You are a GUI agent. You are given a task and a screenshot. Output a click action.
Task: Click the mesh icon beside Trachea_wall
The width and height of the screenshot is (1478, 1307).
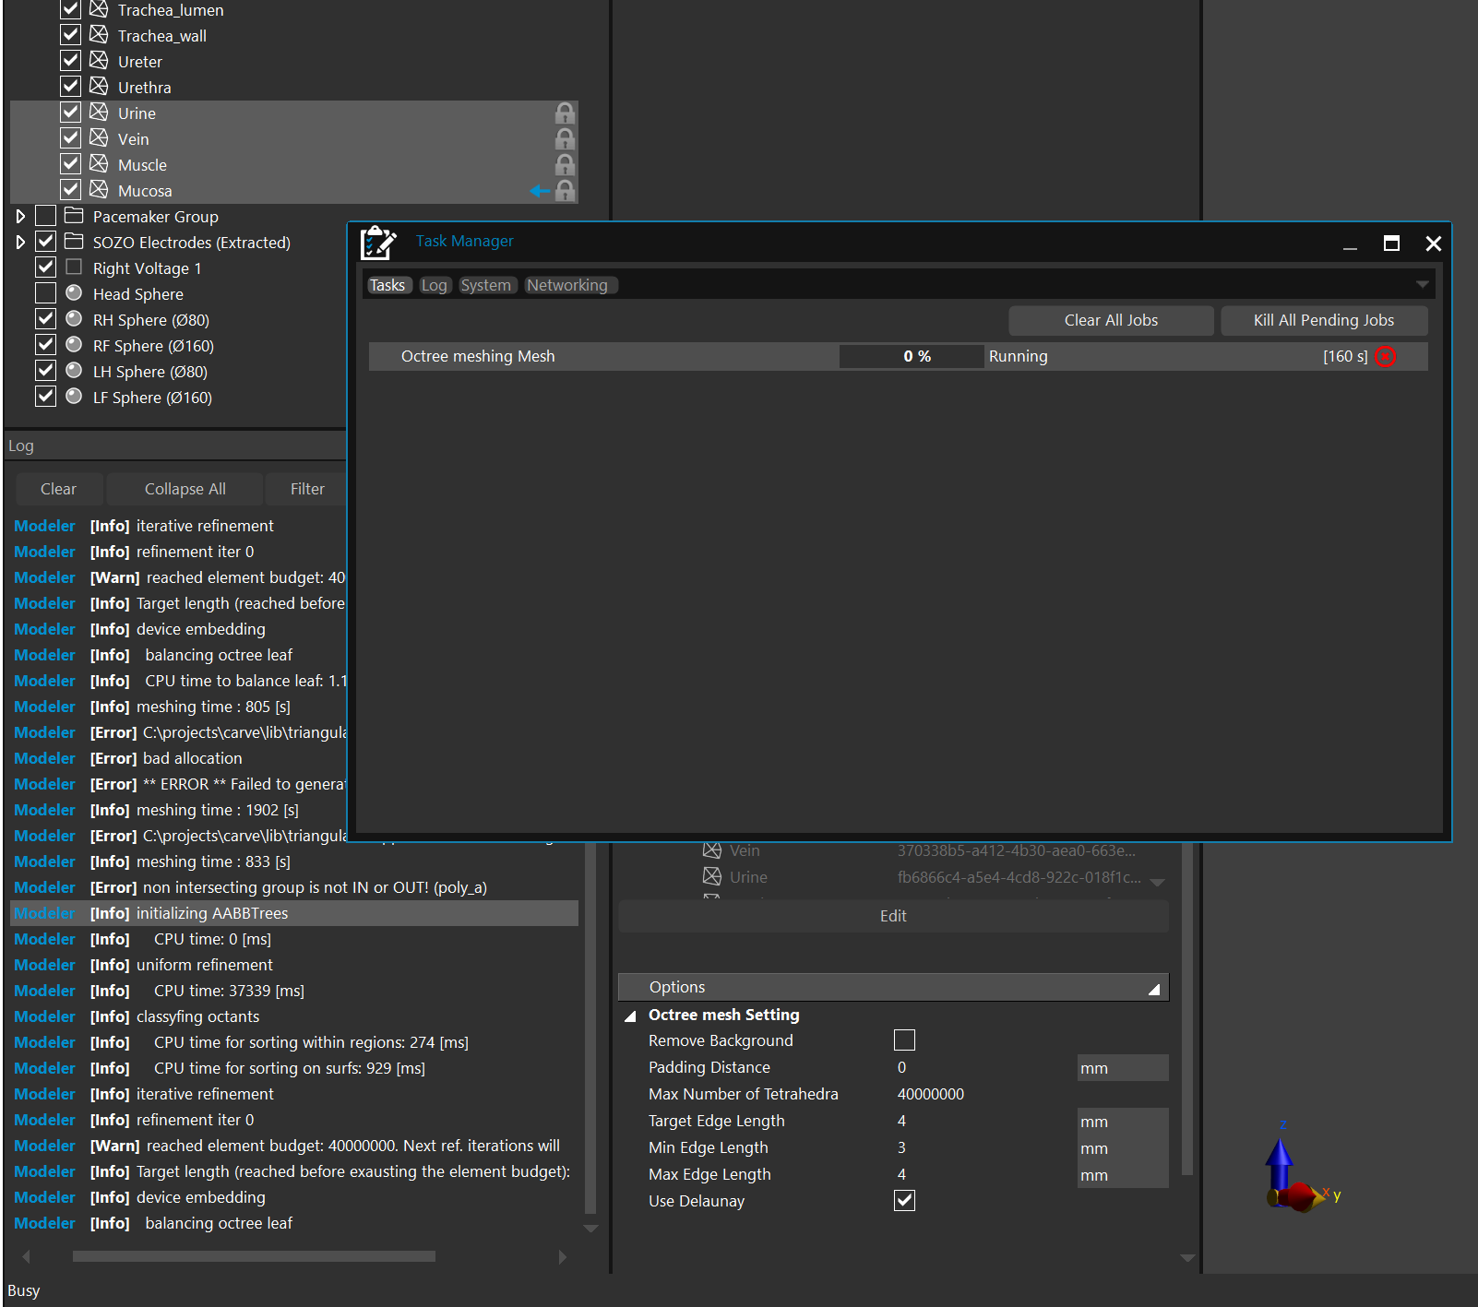[99, 35]
